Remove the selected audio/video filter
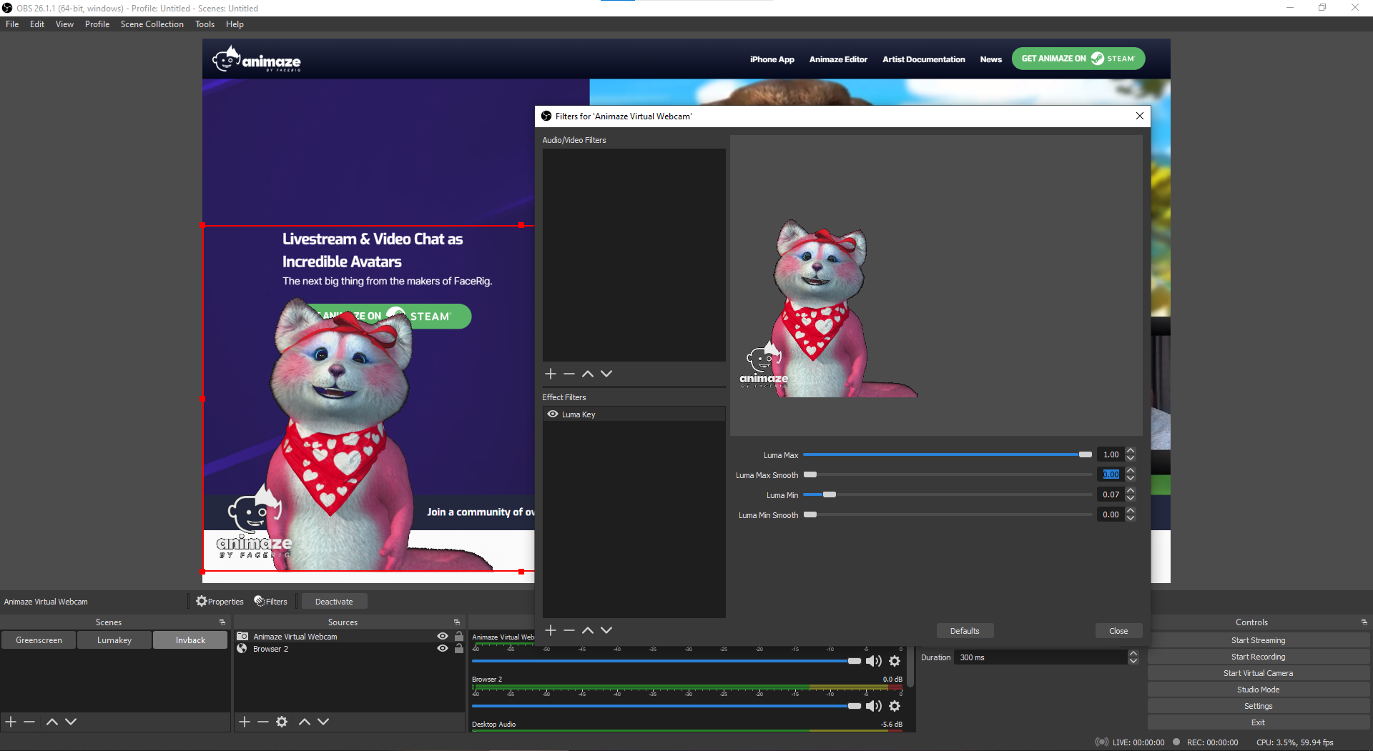Viewport: 1373px width, 751px height. (x=569, y=373)
